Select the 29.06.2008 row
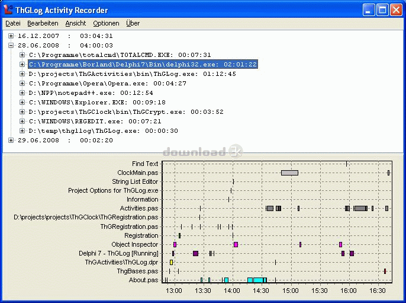The width and height of the screenshot is (406, 303). click(x=65, y=141)
